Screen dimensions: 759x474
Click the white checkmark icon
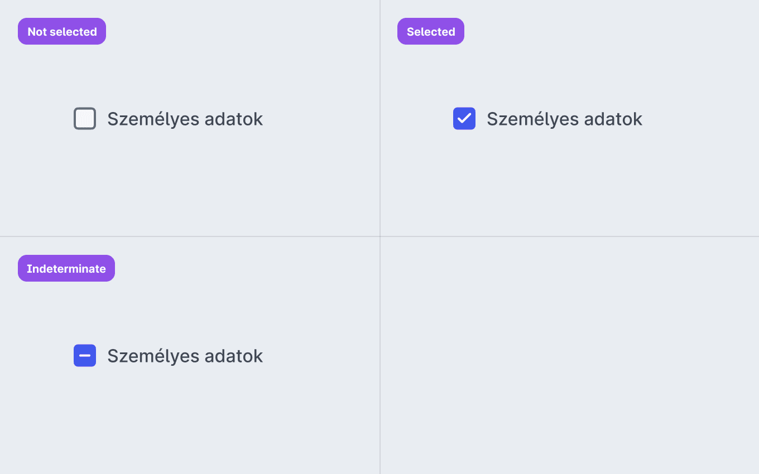click(x=464, y=119)
